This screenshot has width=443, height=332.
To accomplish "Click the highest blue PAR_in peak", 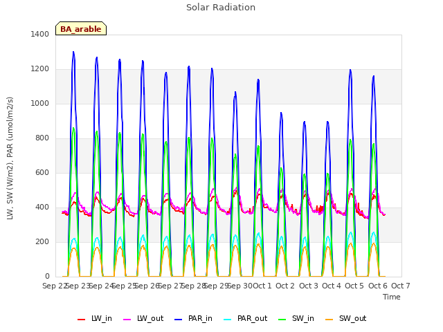I will (73, 53).
